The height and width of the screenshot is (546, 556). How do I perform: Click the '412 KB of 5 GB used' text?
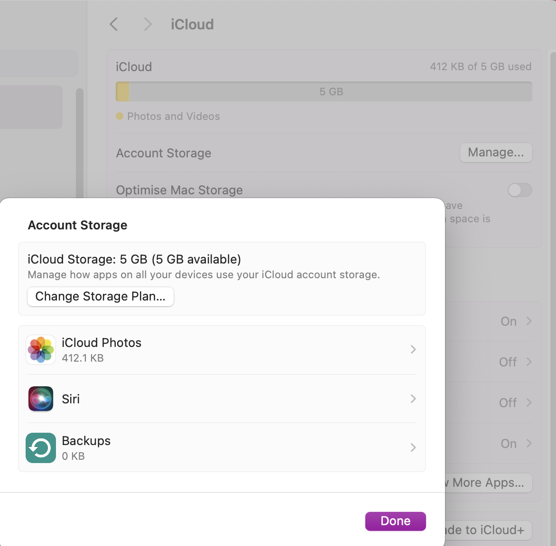pyautogui.click(x=481, y=67)
